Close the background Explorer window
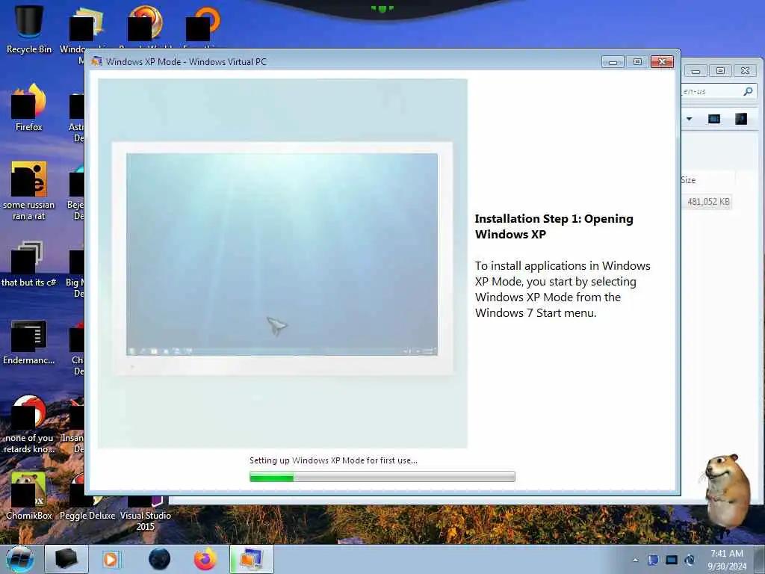 745,71
